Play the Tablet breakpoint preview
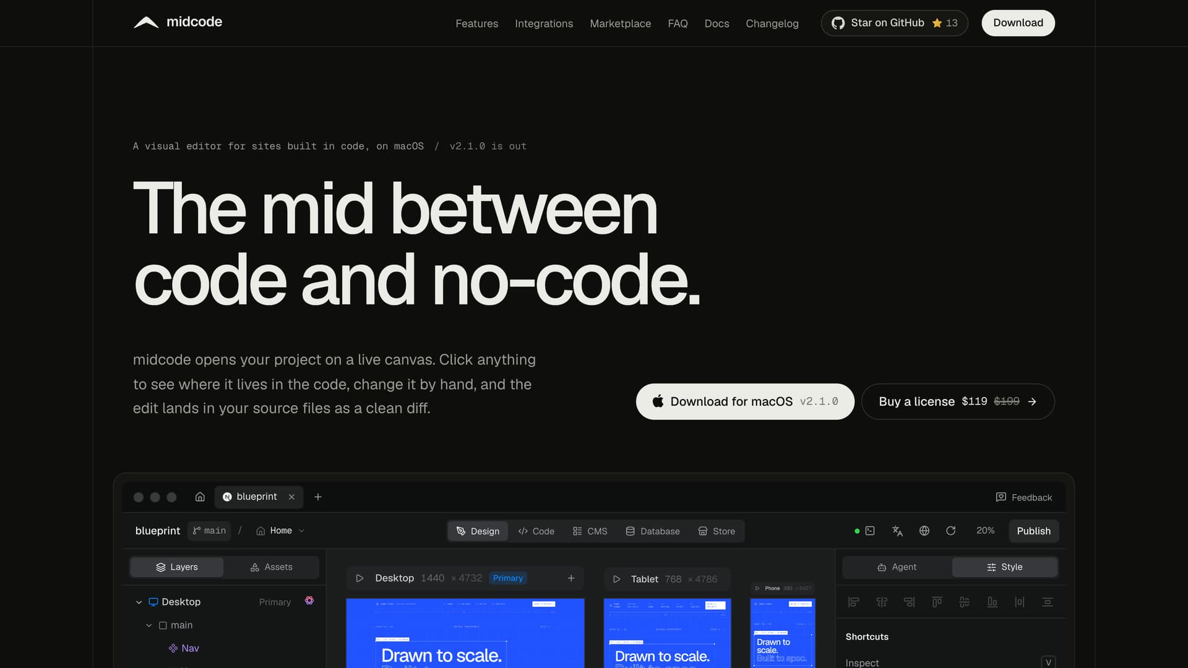1188x668 pixels. [x=616, y=579]
